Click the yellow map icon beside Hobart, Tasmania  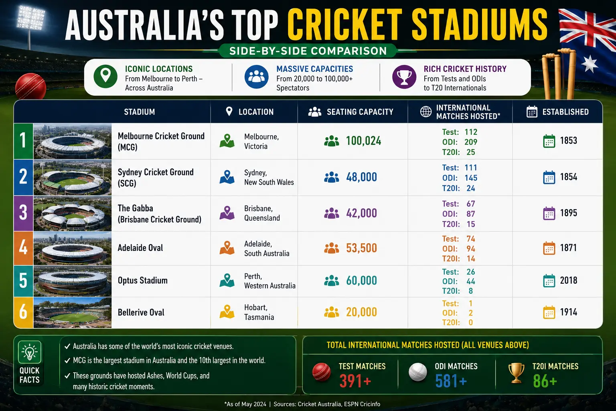tap(227, 312)
